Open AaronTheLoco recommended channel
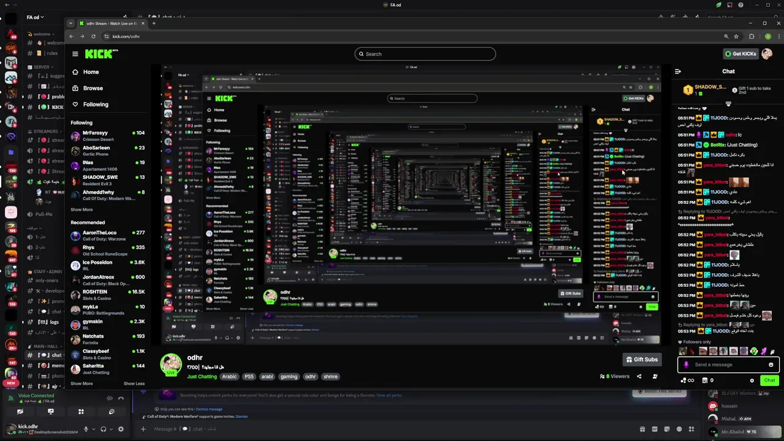 pos(108,235)
